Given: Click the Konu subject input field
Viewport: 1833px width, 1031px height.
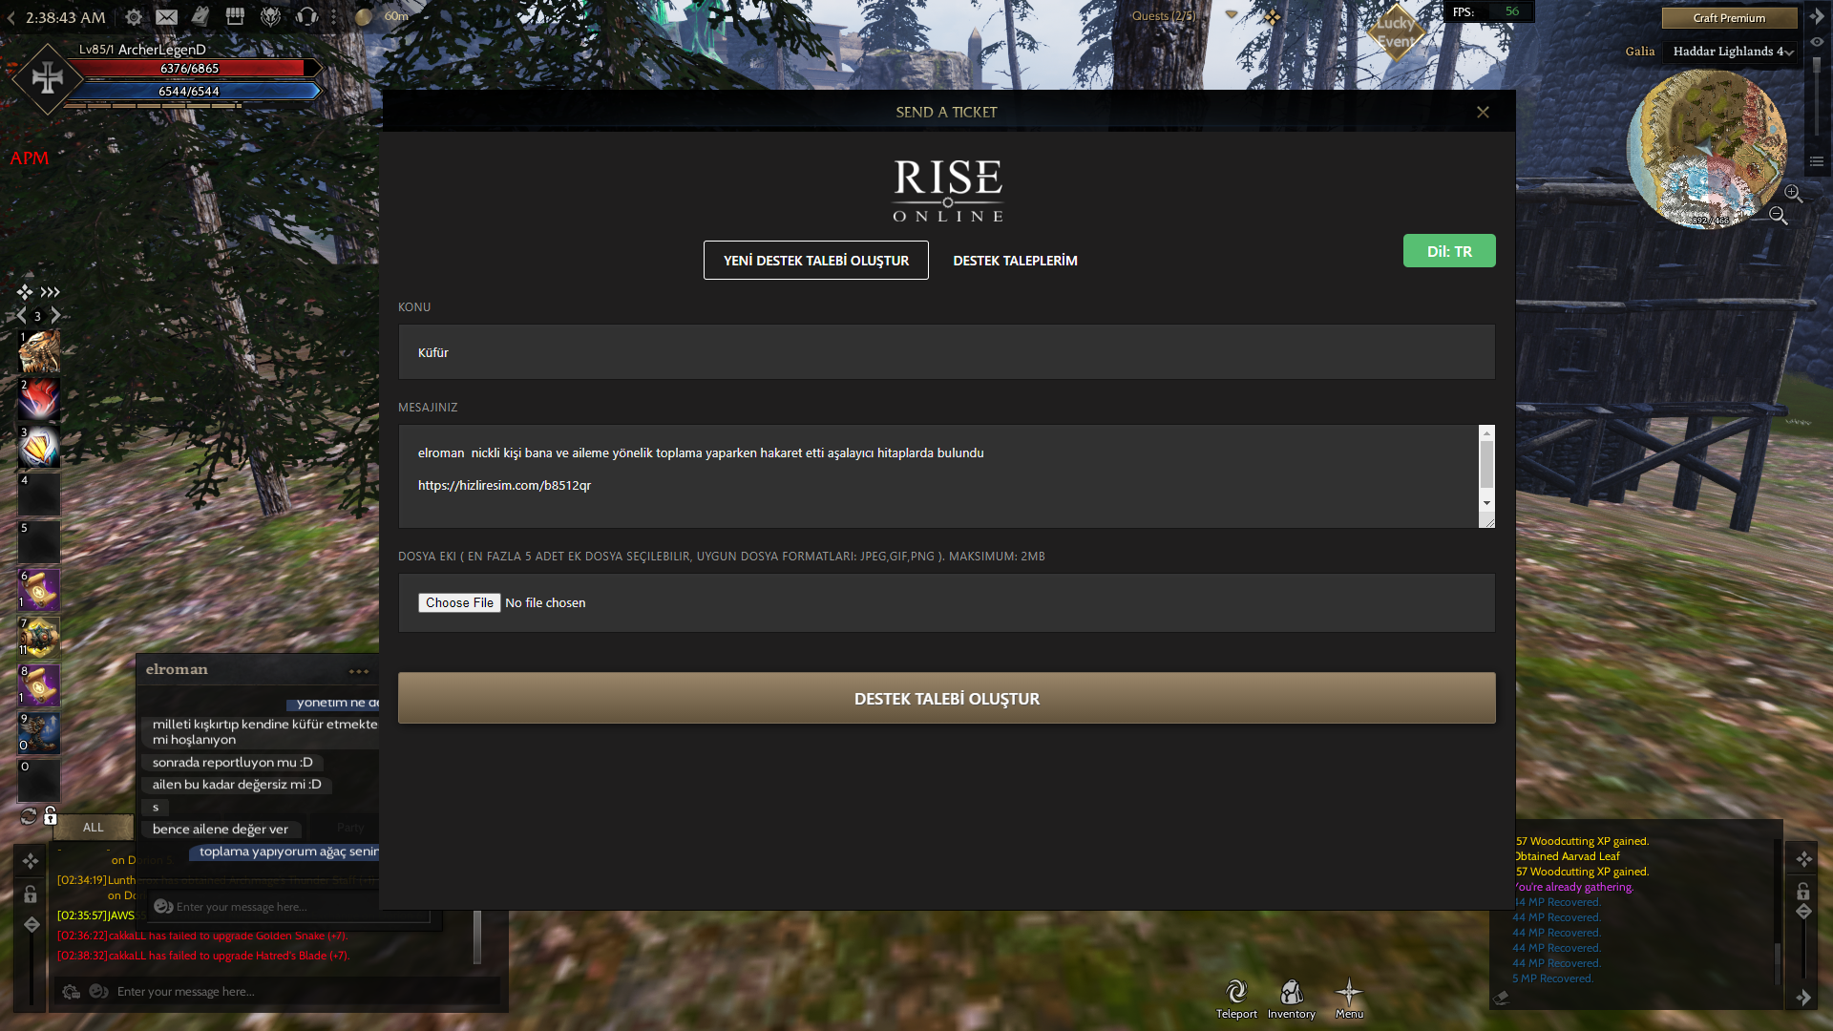Looking at the screenshot, I should pyautogui.click(x=947, y=352).
